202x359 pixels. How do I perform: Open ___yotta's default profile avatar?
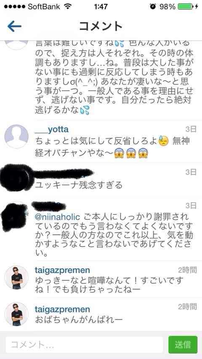pos(16,137)
